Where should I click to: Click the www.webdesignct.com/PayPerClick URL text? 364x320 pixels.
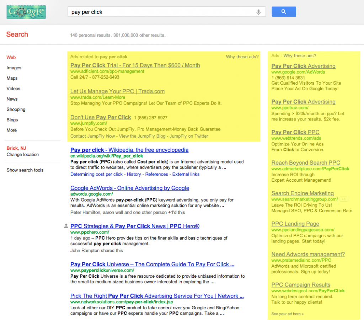[x=308, y=291]
